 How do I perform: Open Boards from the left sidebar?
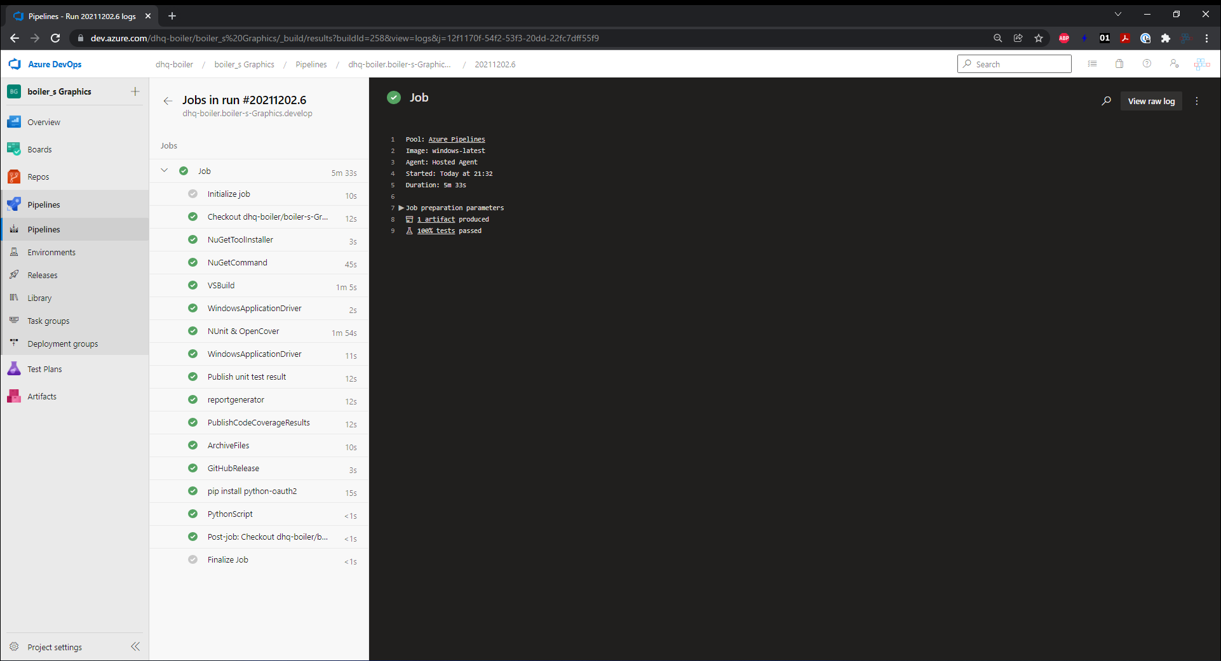39,149
